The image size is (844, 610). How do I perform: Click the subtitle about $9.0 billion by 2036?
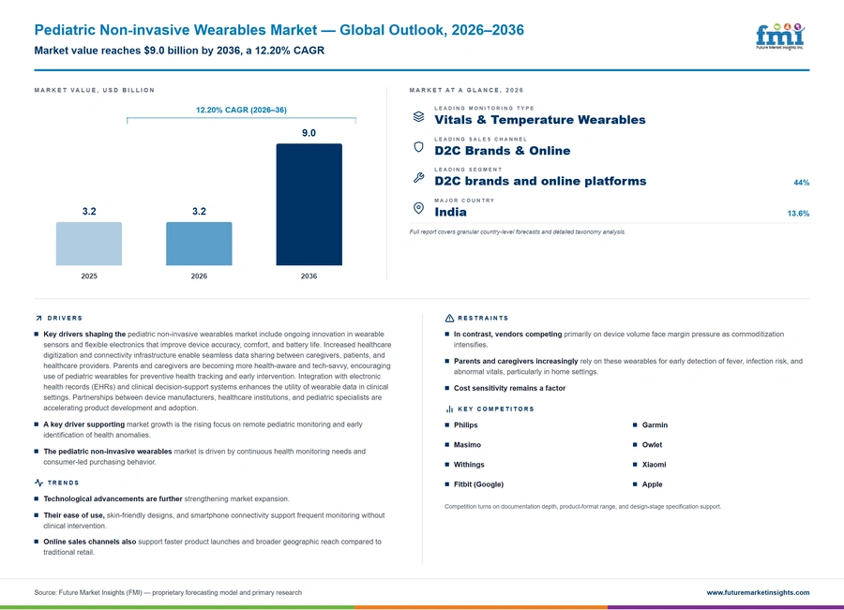(x=179, y=51)
